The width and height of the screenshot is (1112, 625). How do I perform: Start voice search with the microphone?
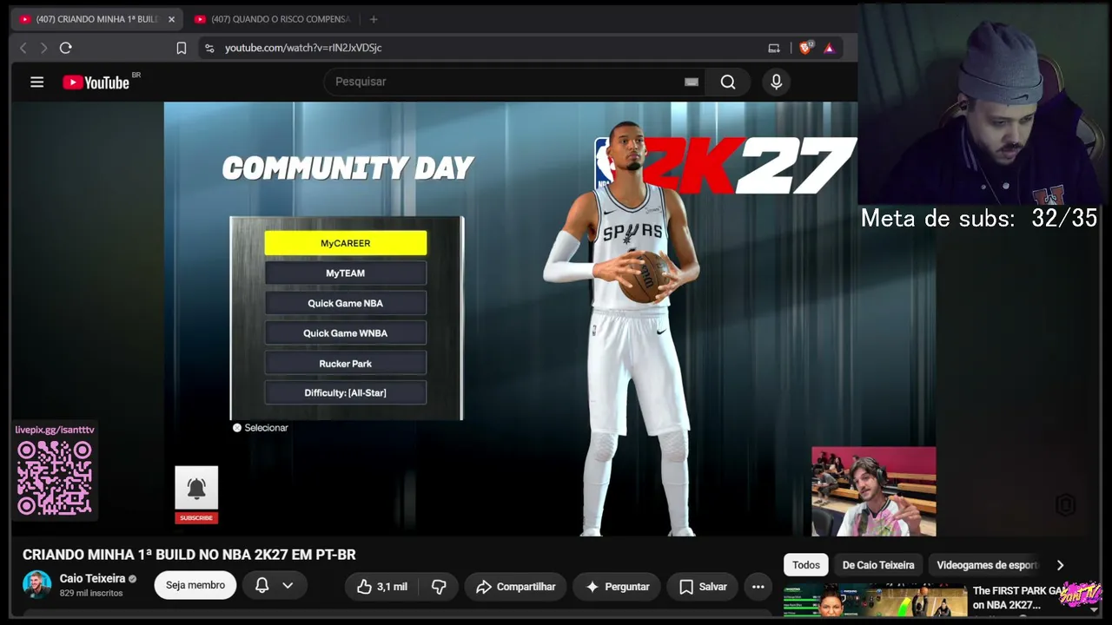[777, 82]
